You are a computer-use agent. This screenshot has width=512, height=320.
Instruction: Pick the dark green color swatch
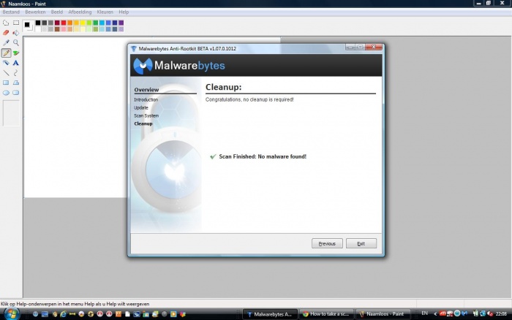click(x=96, y=23)
